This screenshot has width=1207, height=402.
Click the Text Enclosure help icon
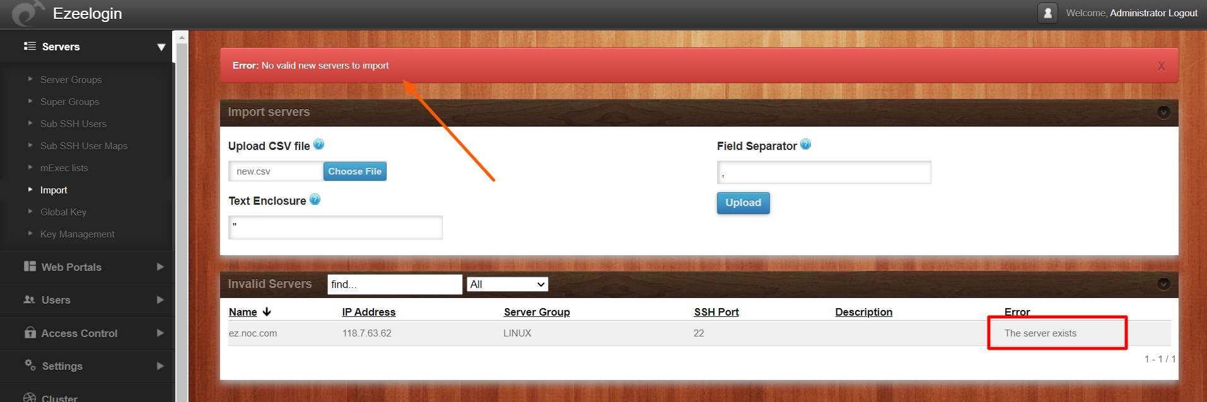pyautogui.click(x=315, y=199)
